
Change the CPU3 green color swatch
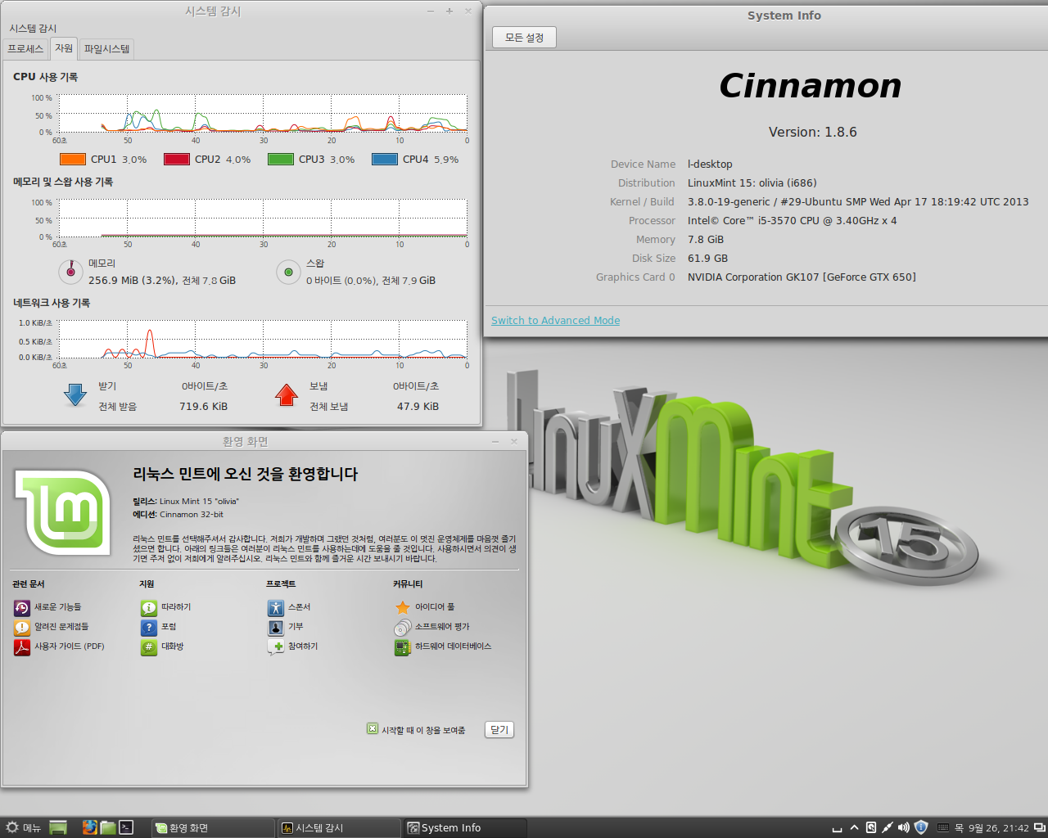[281, 160]
